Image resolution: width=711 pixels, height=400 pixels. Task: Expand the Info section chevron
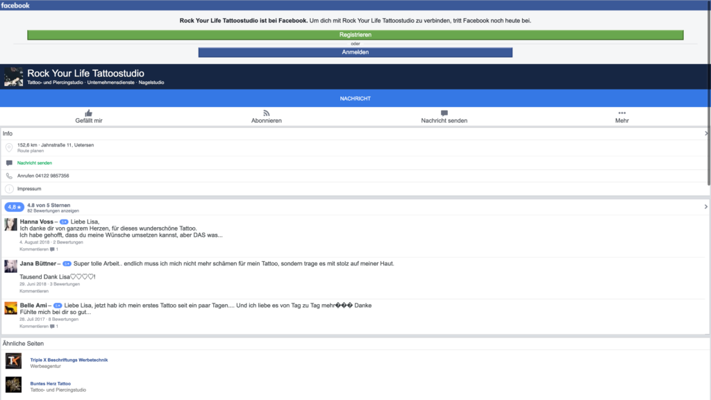706,133
